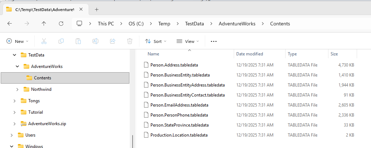The height and width of the screenshot is (148, 371).
Task: Close the AdventureWorks Explorer tab
Action: (81, 9)
